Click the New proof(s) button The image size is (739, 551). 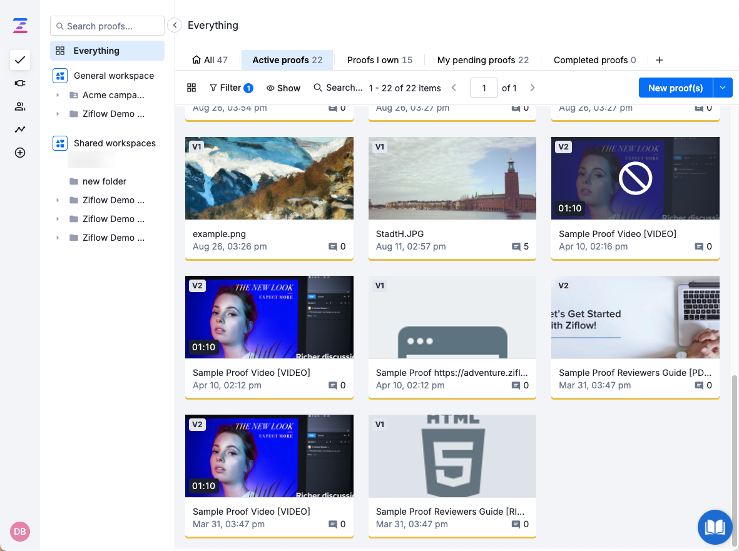pyautogui.click(x=675, y=88)
